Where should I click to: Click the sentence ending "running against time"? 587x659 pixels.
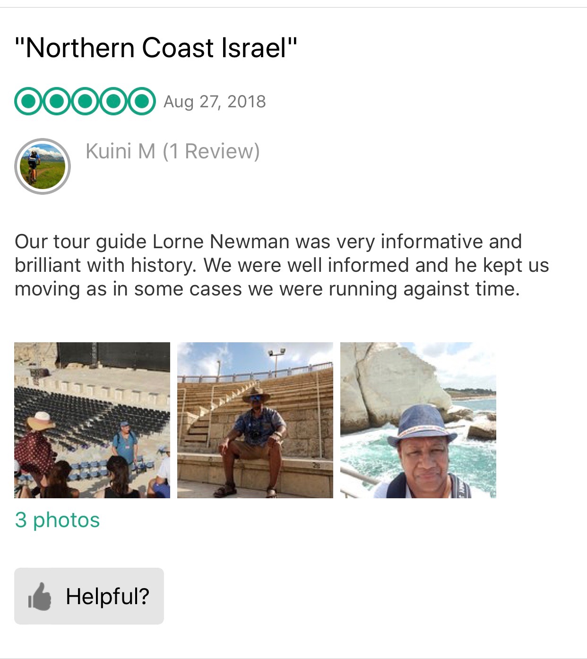(267, 289)
